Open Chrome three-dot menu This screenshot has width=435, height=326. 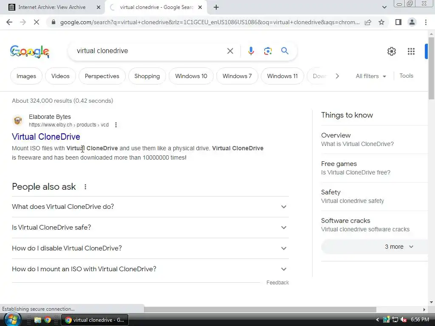[x=426, y=22]
